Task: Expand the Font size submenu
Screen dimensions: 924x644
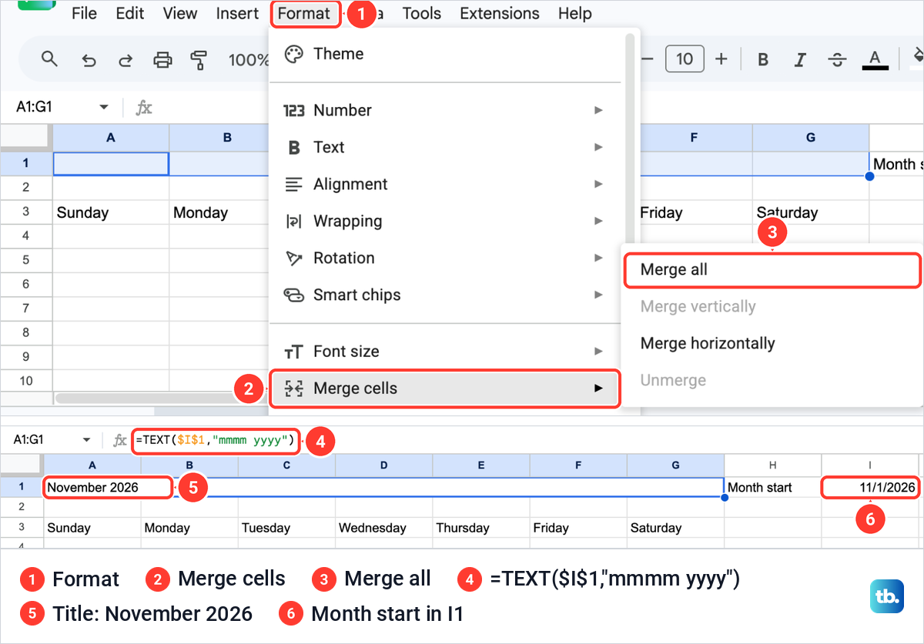Action: pyautogui.click(x=445, y=351)
